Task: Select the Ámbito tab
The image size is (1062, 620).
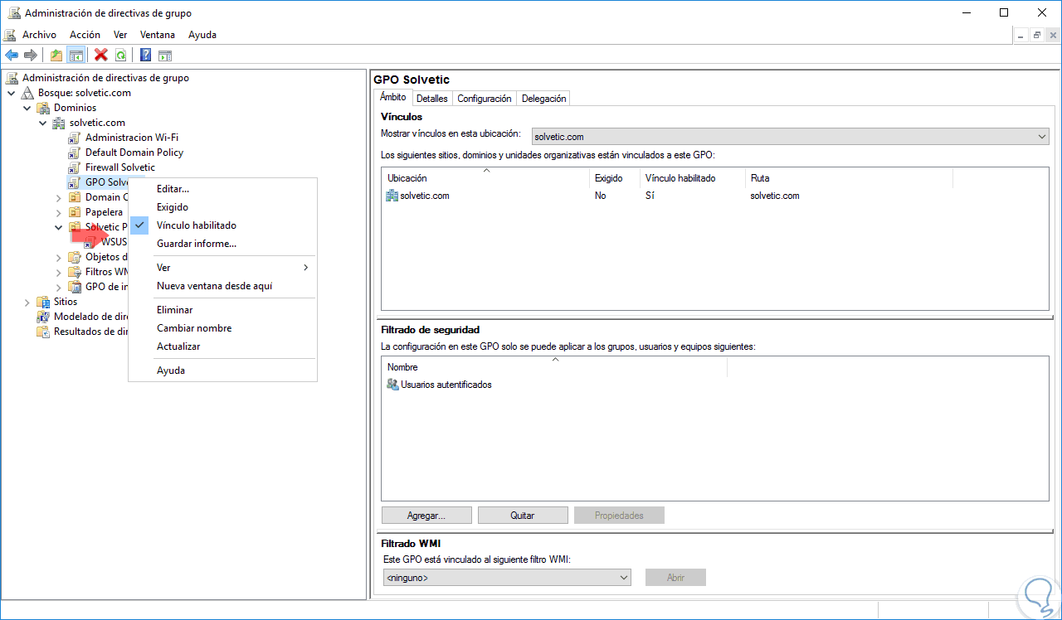Action: point(392,98)
